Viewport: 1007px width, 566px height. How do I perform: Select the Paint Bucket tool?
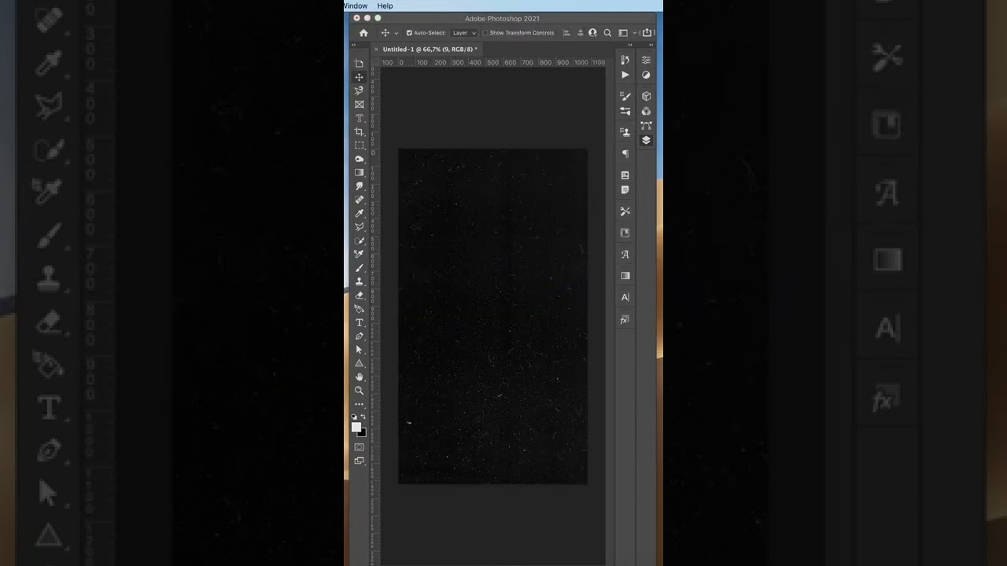point(359,309)
